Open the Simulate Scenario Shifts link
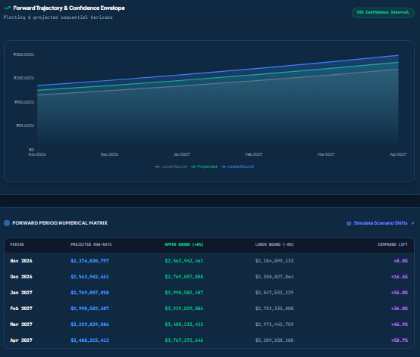Viewport: 420px width, 357px height. pyautogui.click(x=381, y=223)
